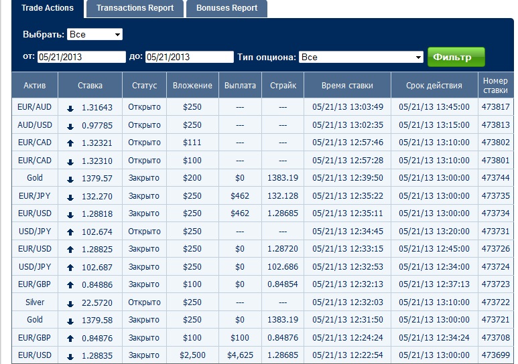Click rate value 0.97785

[97, 125]
